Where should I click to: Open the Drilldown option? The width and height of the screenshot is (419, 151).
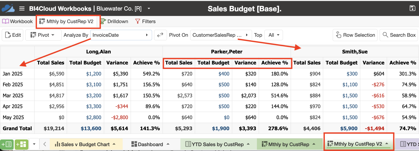pos(114,21)
